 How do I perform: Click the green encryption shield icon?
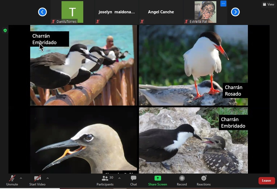[5, 30]
